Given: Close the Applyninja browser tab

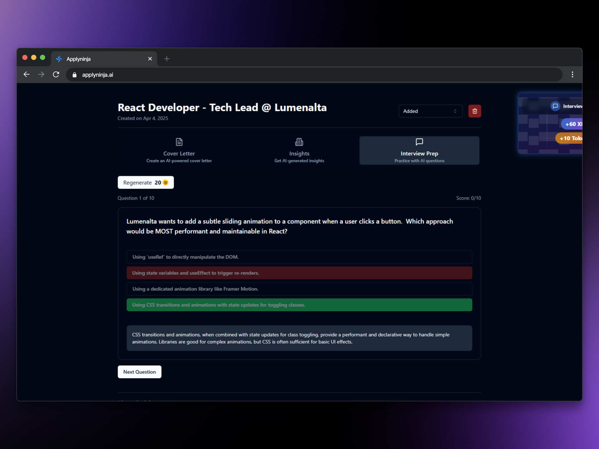Looking at the screenshot, I should click(150, 59).
